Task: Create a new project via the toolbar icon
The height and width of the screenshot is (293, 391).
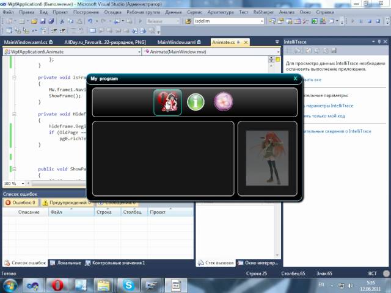Action: 10,21
